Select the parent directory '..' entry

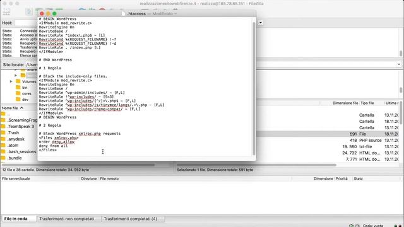8,114
